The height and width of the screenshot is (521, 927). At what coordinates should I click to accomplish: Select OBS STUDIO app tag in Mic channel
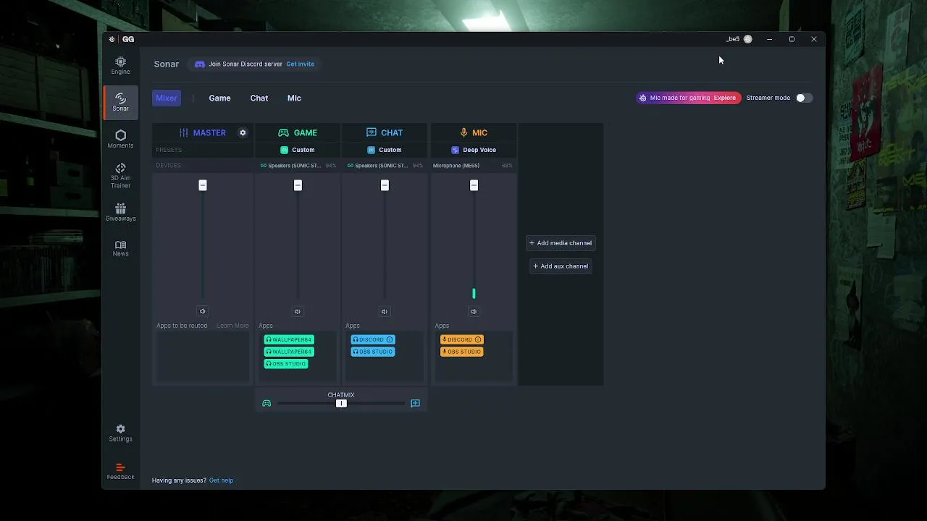462,352
